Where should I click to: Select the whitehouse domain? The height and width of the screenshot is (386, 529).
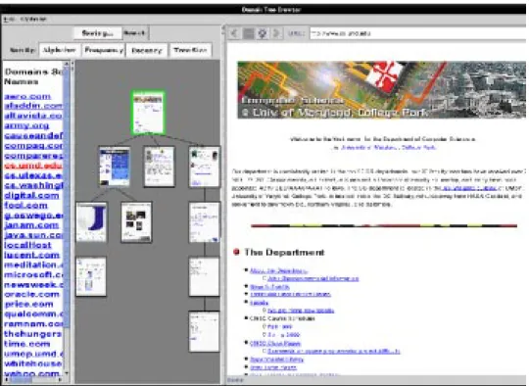point(33,363)
